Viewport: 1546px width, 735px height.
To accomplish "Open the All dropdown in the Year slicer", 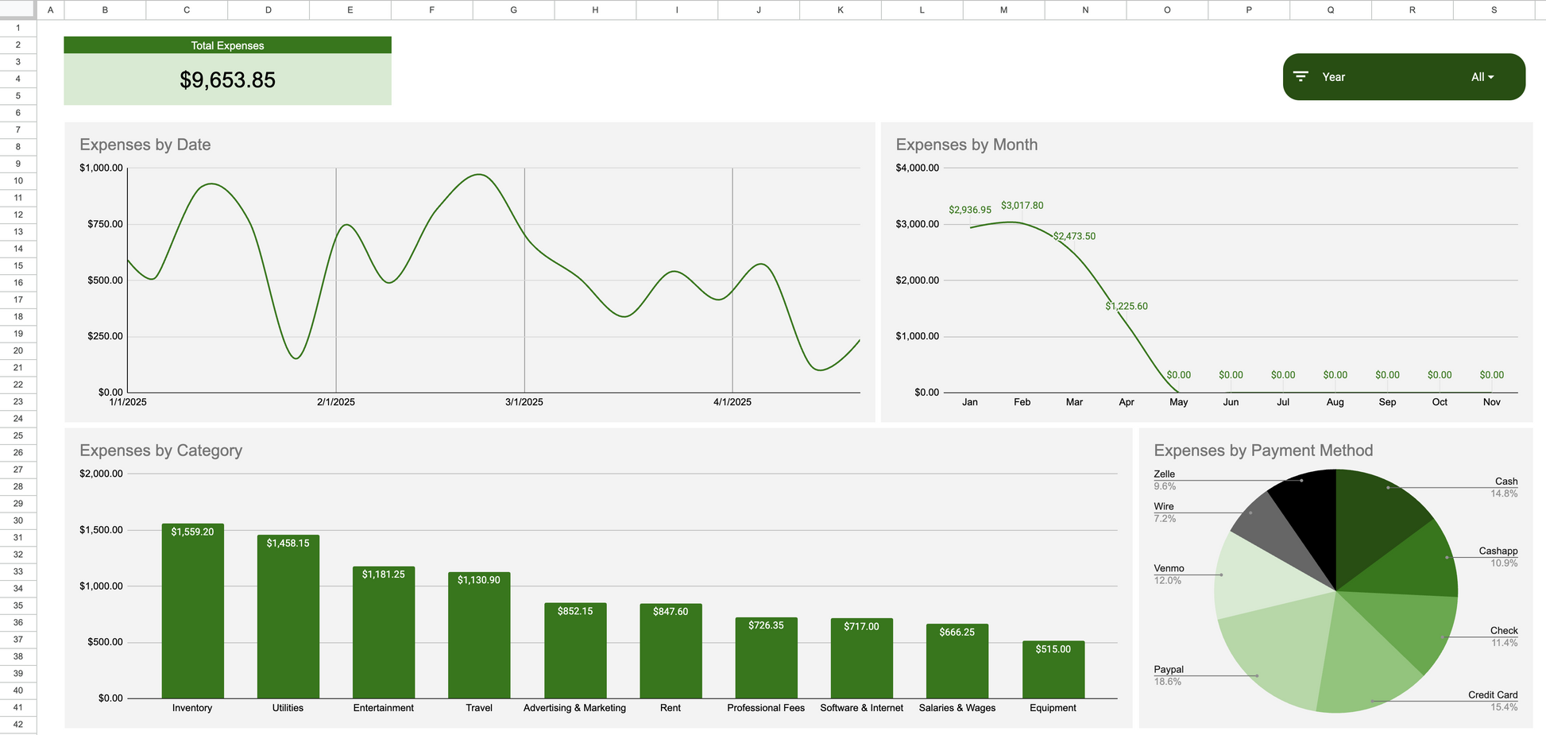I will [x=1482, y=77].
